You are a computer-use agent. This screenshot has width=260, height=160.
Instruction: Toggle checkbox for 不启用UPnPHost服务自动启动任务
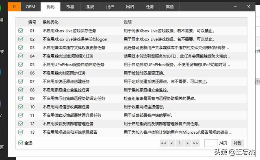(x=21, y=64)
